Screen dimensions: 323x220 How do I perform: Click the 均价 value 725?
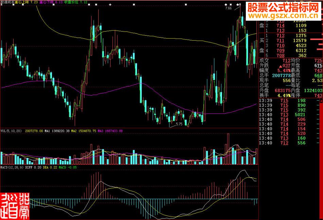(x=318, y=60)
